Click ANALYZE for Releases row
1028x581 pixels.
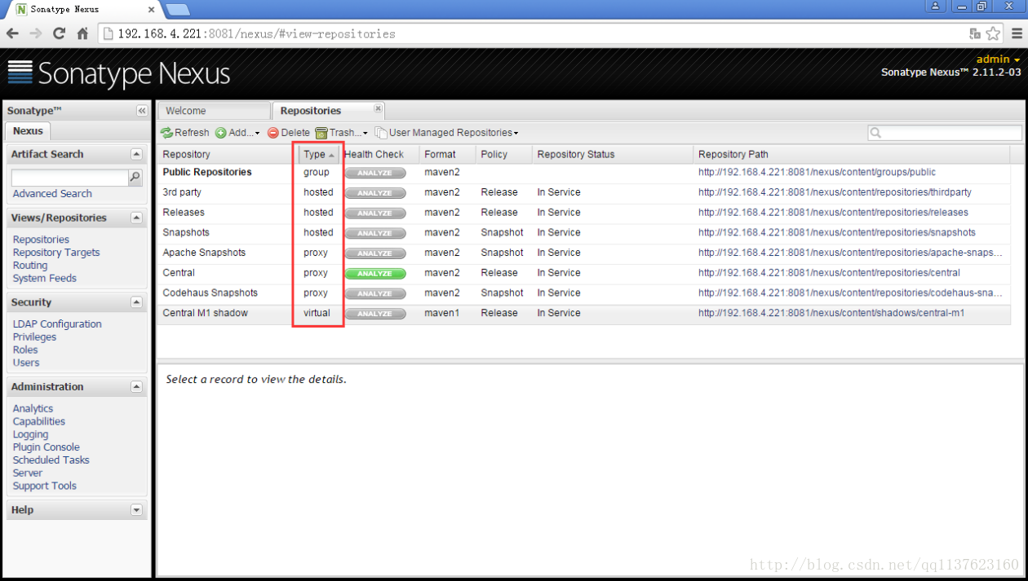(375, 213)
